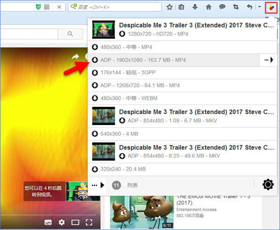Viewport: 280px width, 230px height.
Task: Expand the more actions arrow at panel bottom
Action: (98, 185)
